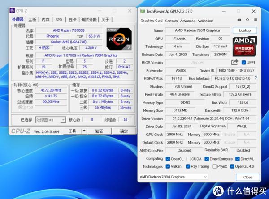
Task: Select the 处理器 tab in CPU-Z
Action: pos(17,20)
